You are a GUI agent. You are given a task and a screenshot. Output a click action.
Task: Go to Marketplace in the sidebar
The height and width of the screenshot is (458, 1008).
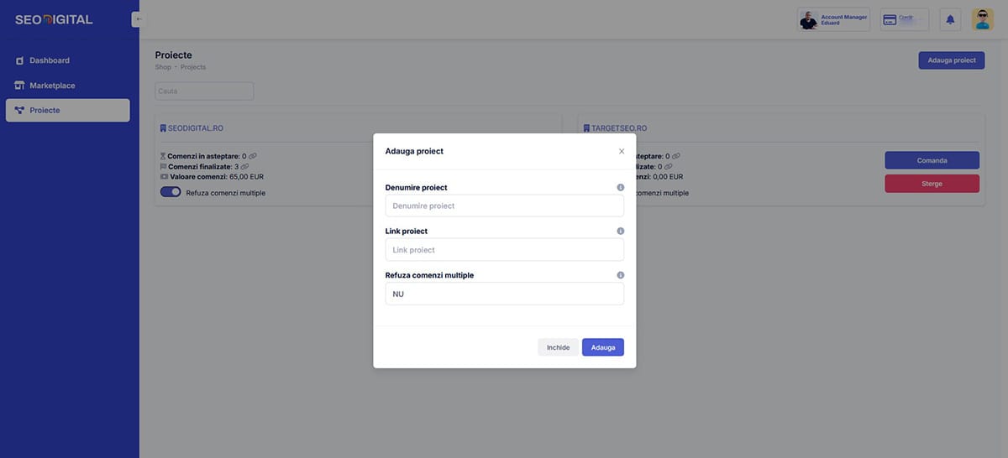point(52,86)
